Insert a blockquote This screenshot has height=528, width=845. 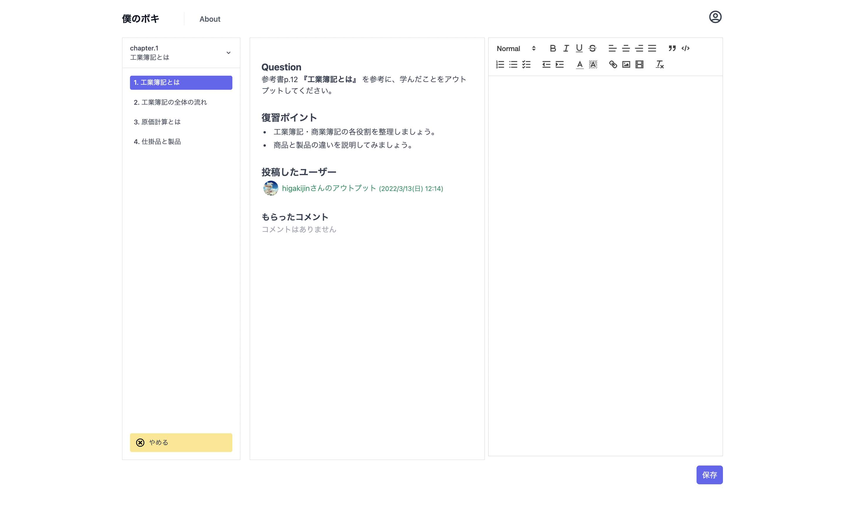pos(672,48)
